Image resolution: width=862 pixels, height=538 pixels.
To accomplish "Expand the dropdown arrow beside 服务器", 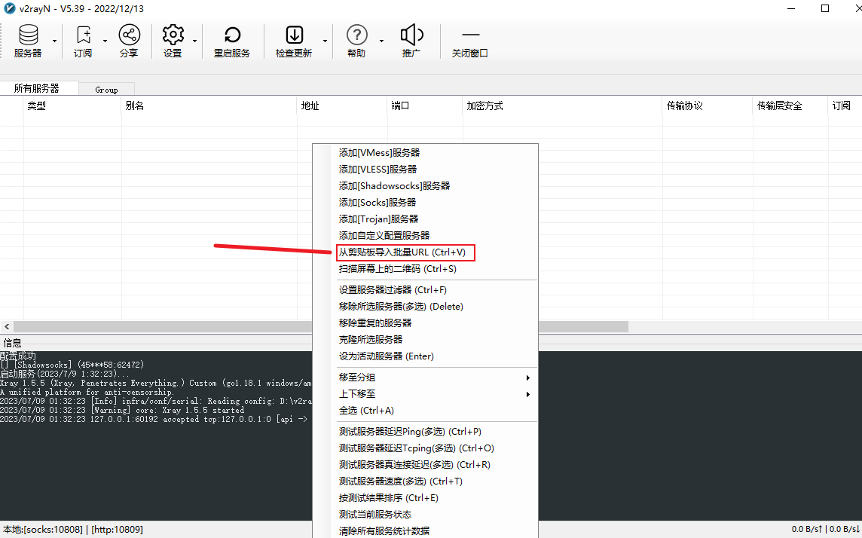I will tap(54, 41).
